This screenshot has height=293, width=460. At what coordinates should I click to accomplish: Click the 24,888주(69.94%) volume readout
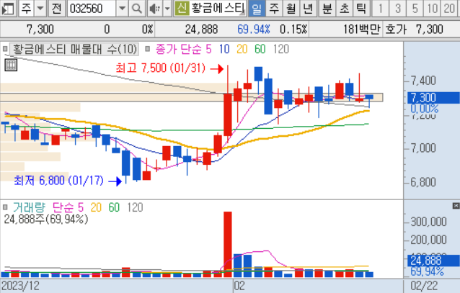(46, 219)
